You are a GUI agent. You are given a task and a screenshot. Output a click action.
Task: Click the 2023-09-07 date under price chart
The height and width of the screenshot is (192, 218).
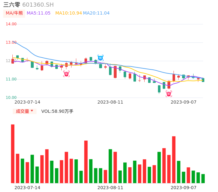point(184,102)
